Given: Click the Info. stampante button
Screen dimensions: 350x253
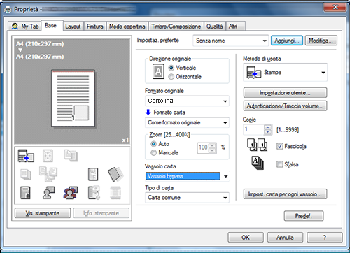Looking at the screenshot, I should coord(101,213).
